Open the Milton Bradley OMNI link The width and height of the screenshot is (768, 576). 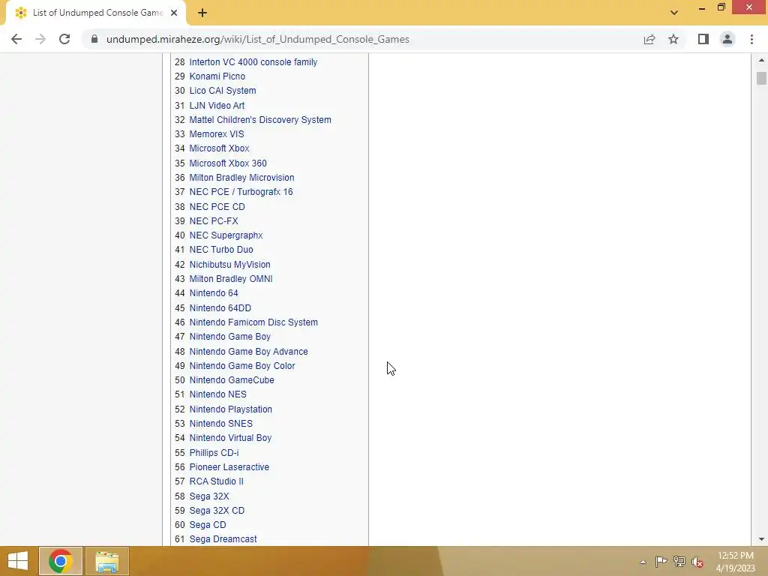pos(231,279)
